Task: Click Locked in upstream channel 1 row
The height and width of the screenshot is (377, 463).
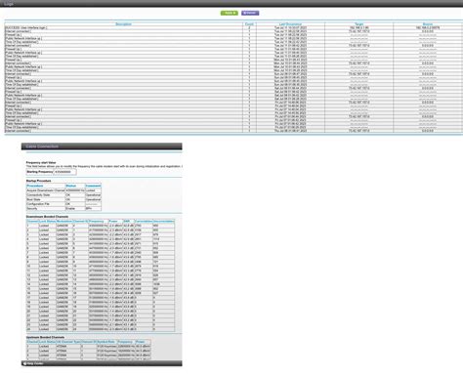Action: coord(44,346)
